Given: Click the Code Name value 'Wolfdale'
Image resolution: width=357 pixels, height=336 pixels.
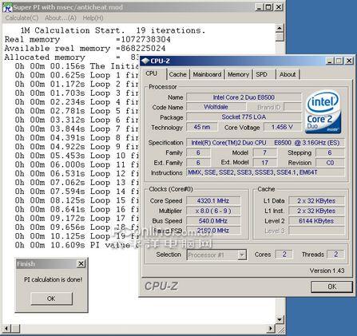Looking at the screenshot, I should click(x=216, y=107).
